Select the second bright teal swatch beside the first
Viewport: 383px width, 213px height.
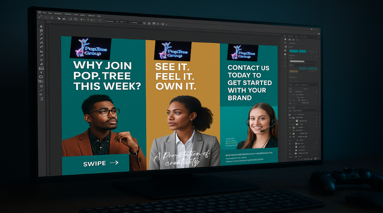pyautogui.click(x=303, y=51)
